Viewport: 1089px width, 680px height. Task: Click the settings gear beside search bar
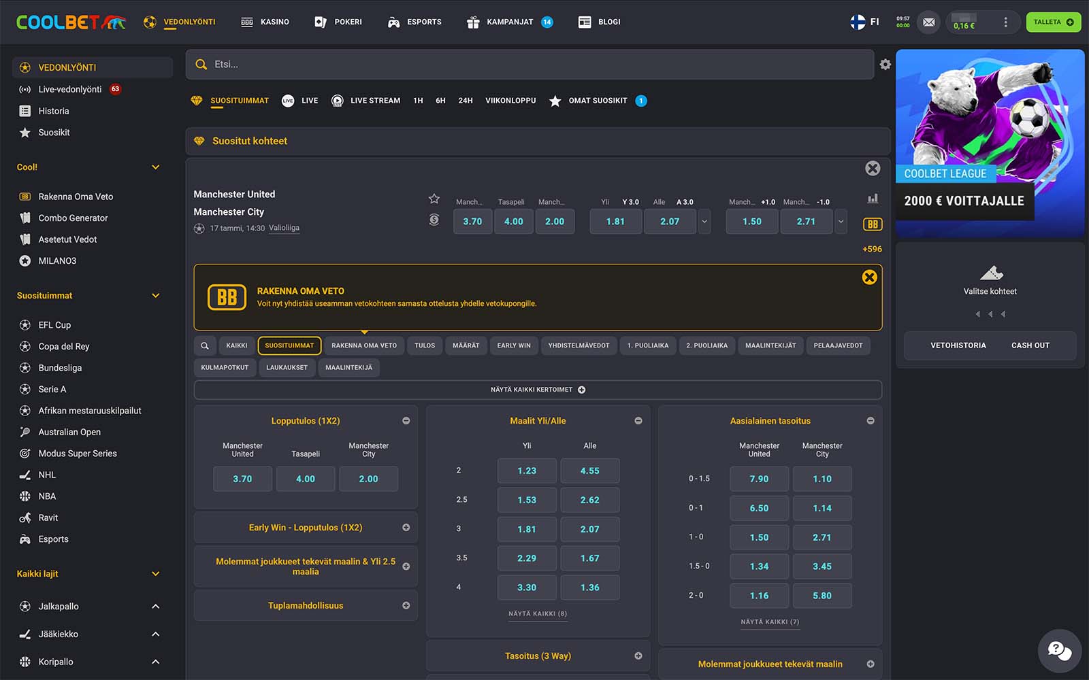[885, 65]
